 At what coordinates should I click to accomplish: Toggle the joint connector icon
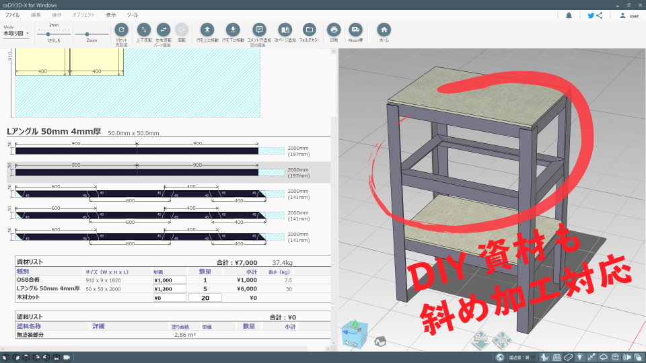[x=591, y=357]
